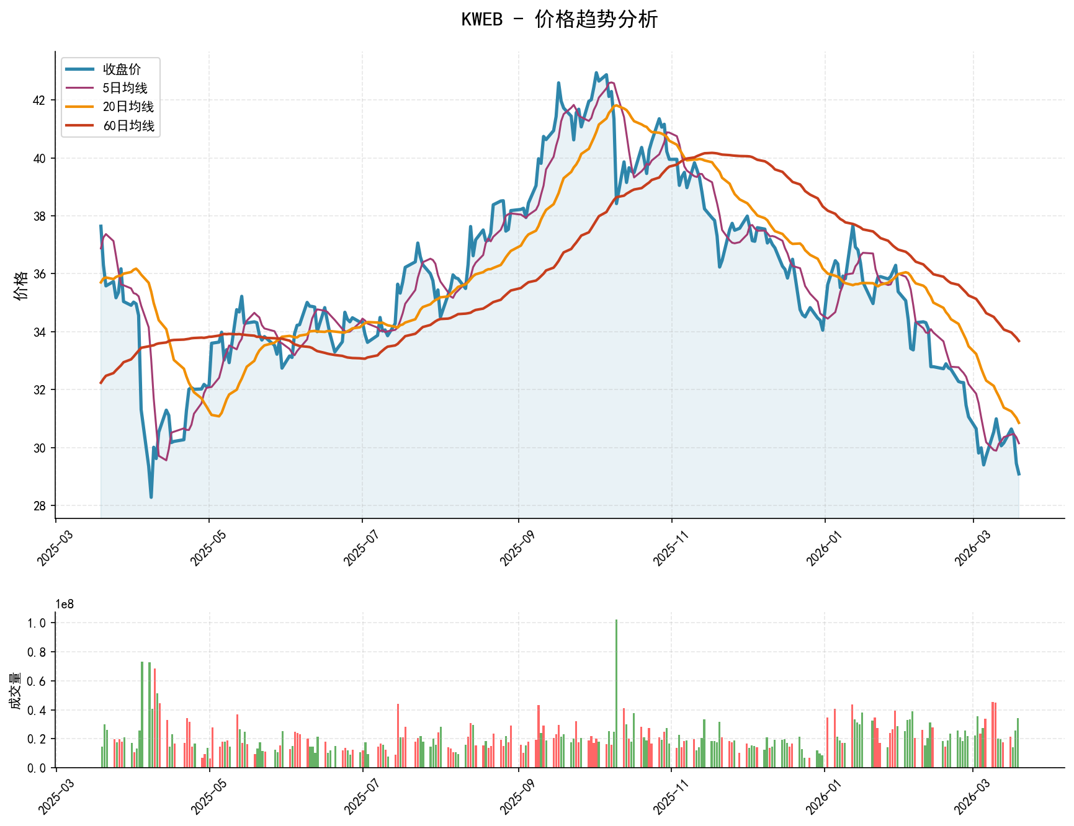Click the 60日均线 red line sample

[81, 126]
